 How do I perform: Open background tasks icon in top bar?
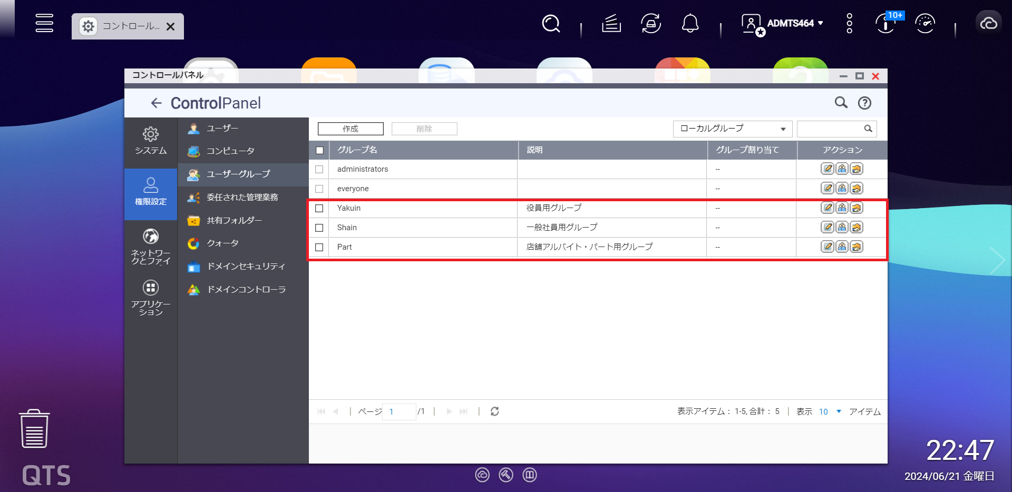click(x=611, y=24)
